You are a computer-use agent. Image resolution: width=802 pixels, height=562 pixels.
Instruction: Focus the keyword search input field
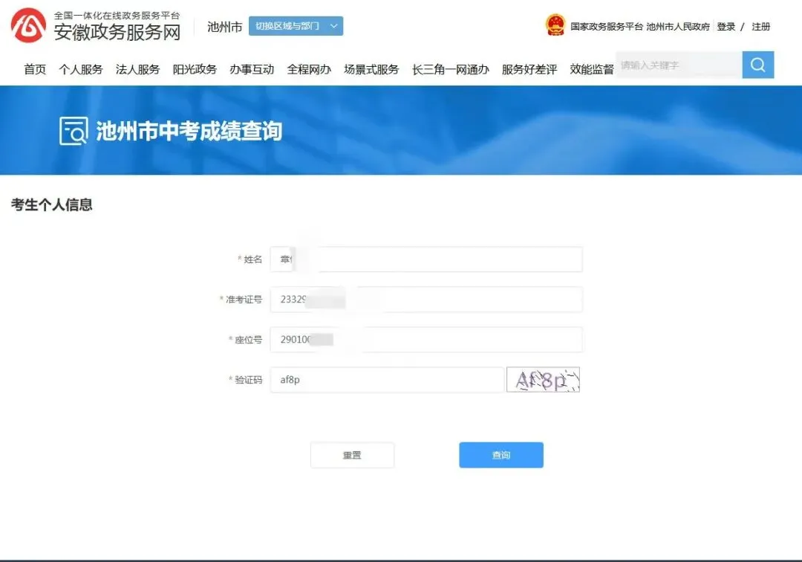679,65
